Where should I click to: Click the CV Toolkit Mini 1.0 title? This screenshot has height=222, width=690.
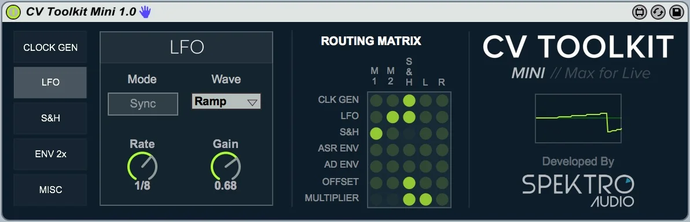[81, 12]
